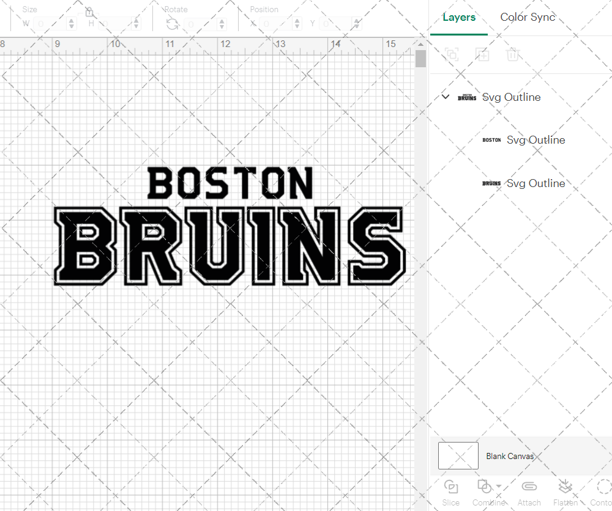The image size is (612, 511).
Task: Collapse the Svg Outline group chevron
Action: tap(446, 97)
